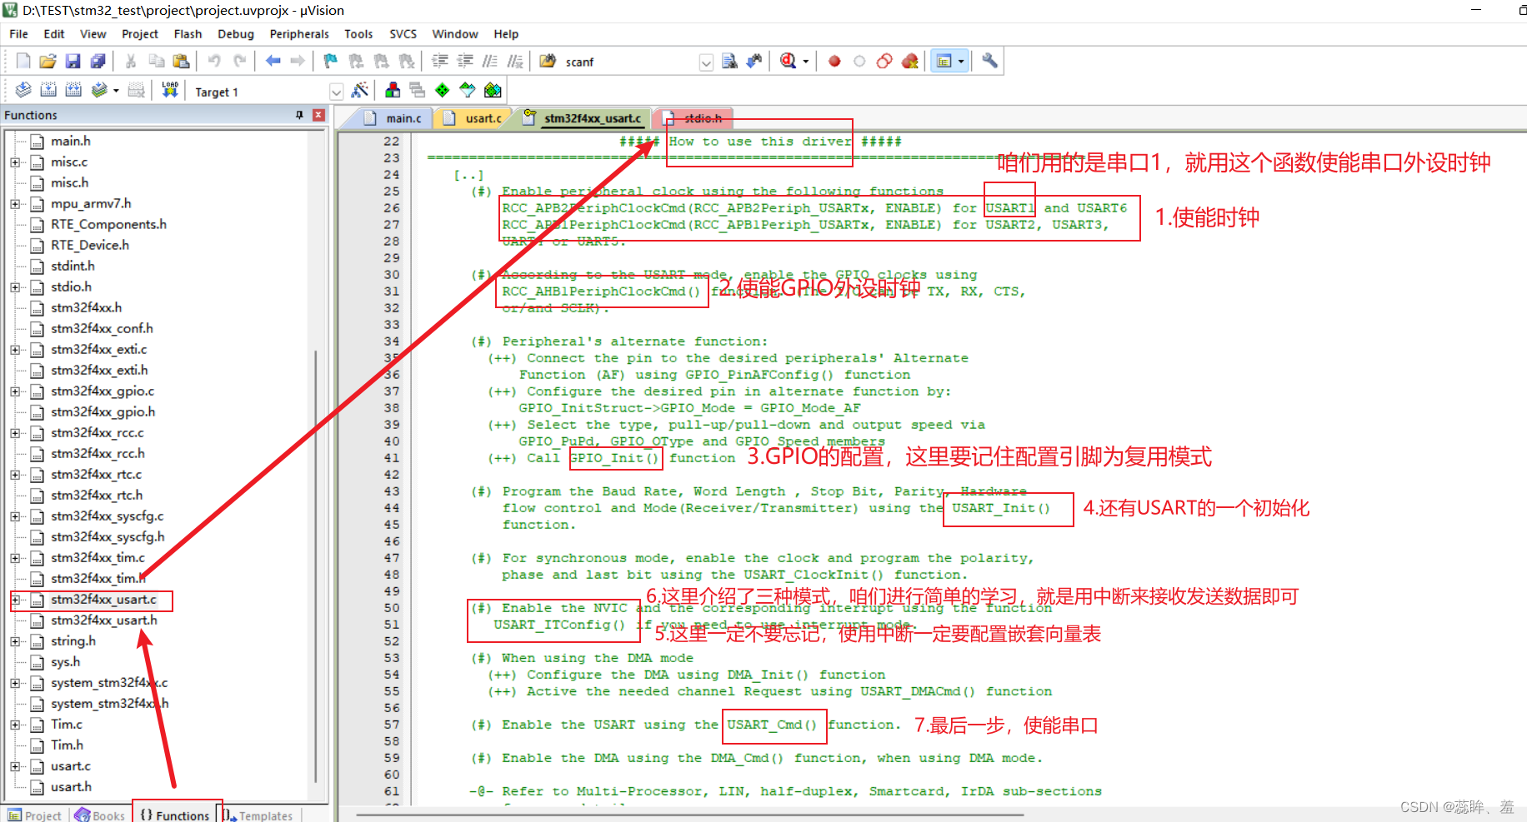The image size is (1527, 822).
Task: Open the SVCS menu
Action: (x=403, y=34)
